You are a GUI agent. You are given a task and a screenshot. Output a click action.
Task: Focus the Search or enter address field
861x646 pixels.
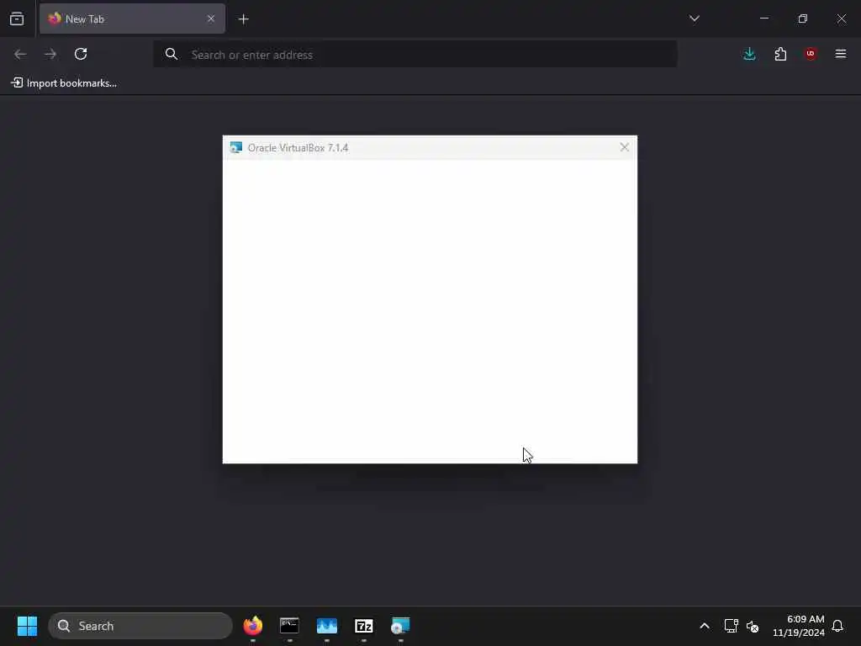pyautogui.click(x=415, y=55)
